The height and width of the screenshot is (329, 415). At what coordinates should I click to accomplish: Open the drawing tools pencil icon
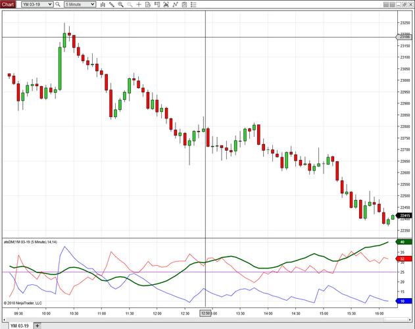coord(112,5)
